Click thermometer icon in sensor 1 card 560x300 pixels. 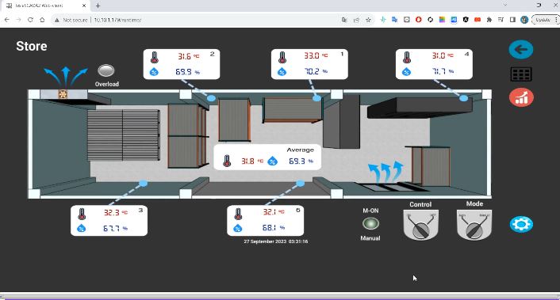point(282,57)
